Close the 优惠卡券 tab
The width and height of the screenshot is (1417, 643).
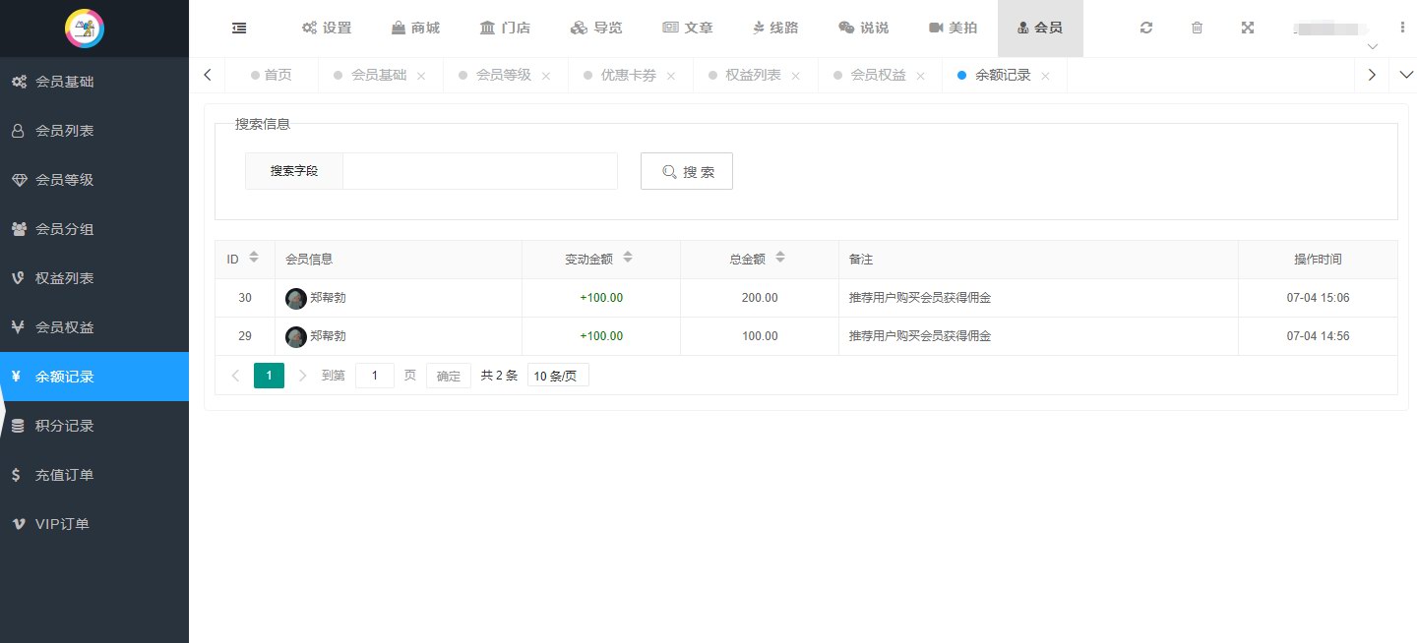pyautogui.click(x=671, y=76)
